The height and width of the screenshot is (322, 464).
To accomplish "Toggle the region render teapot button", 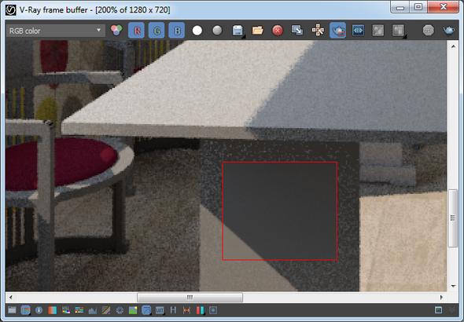I will (x=337, y=31).
